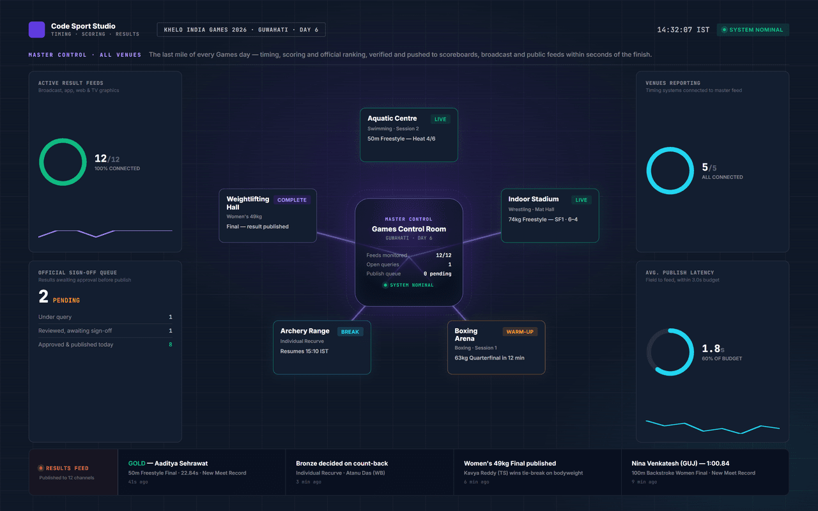Click the Active Result Feeds panel header
This screenshot has height=511, width=818.
[x=71, y=83]
